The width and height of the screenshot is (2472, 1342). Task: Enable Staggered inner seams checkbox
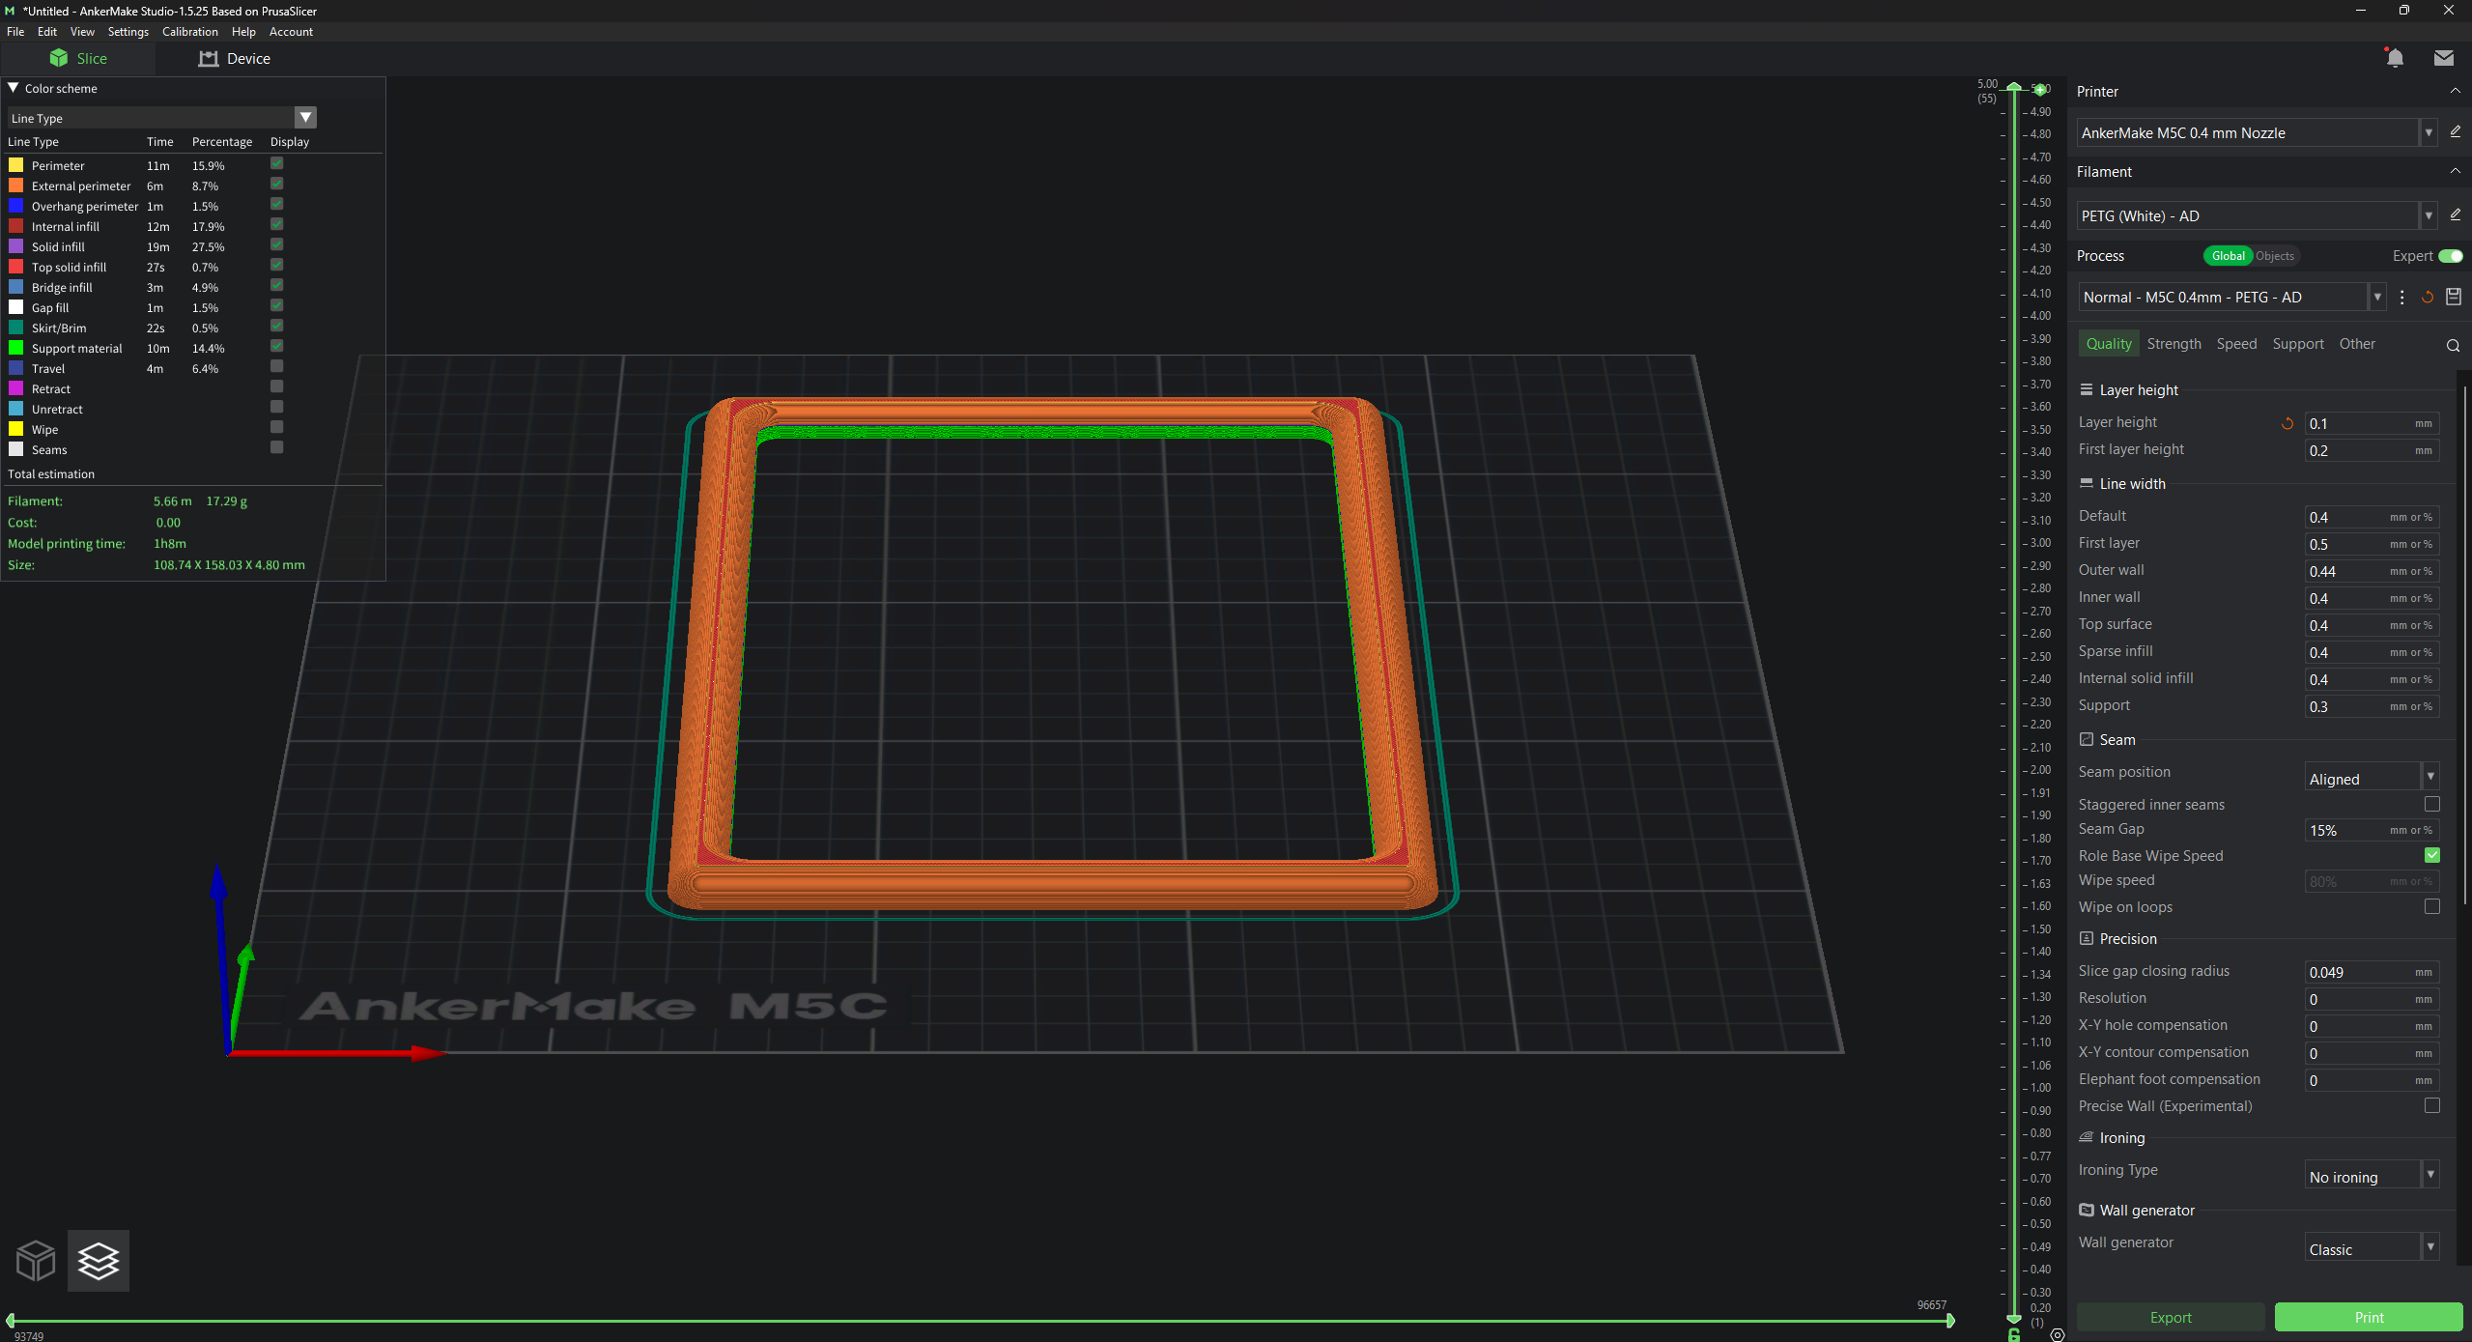point(2431,804)
